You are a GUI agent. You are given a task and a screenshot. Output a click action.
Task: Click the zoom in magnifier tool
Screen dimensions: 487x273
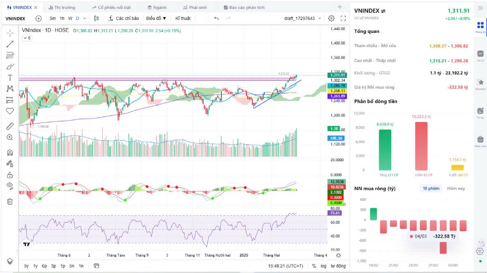10,137
